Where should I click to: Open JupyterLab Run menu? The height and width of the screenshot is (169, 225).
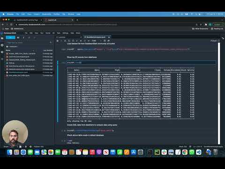click(42, 33)
